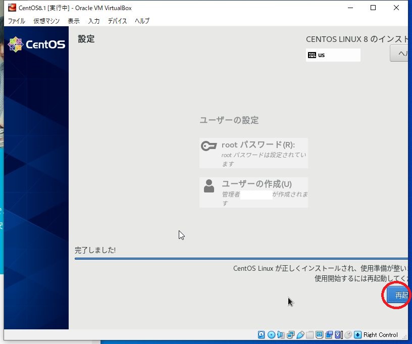Click the ユーザーの設定 heading
This screenshot has width=412, height=344.
[x=229, y=120]
